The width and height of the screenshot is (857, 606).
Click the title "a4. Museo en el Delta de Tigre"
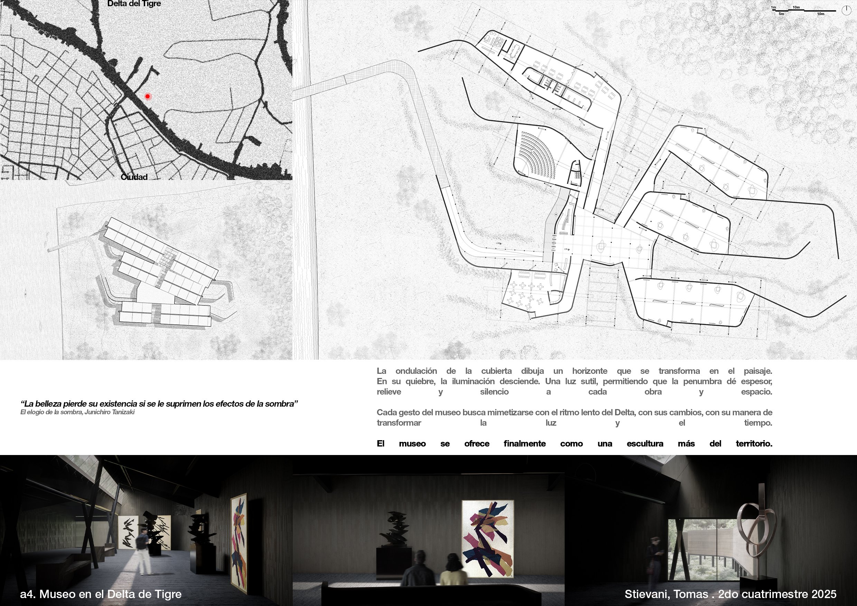point(101,594)
